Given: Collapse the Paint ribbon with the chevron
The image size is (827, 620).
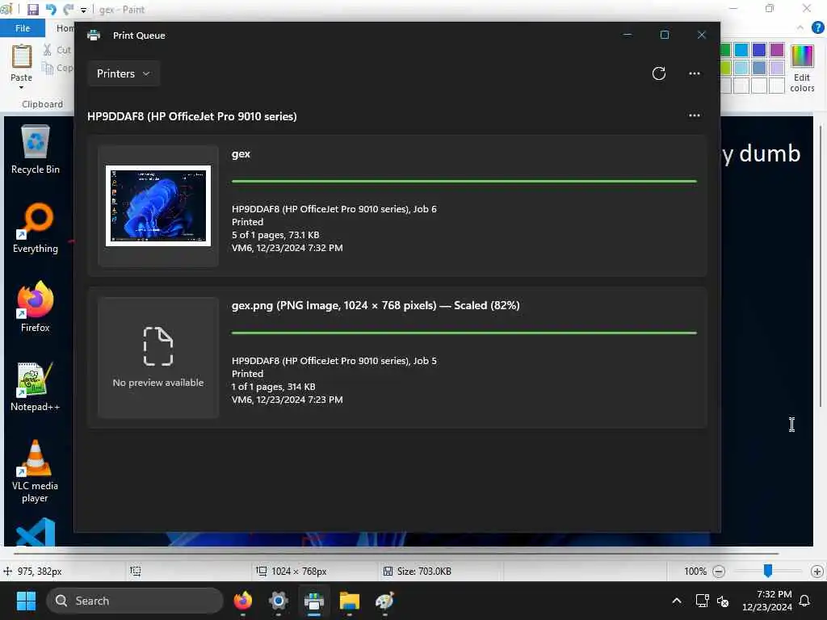Looking at the screenshot, I should tap(800, 27).
